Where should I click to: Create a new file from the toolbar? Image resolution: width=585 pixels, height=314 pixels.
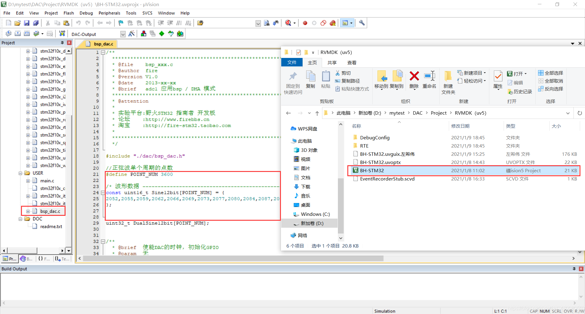pyautogui.click(x=9, y=23)
